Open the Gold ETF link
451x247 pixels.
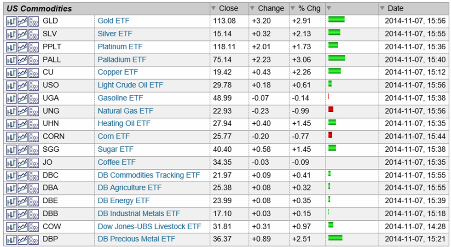coord(114,21)
